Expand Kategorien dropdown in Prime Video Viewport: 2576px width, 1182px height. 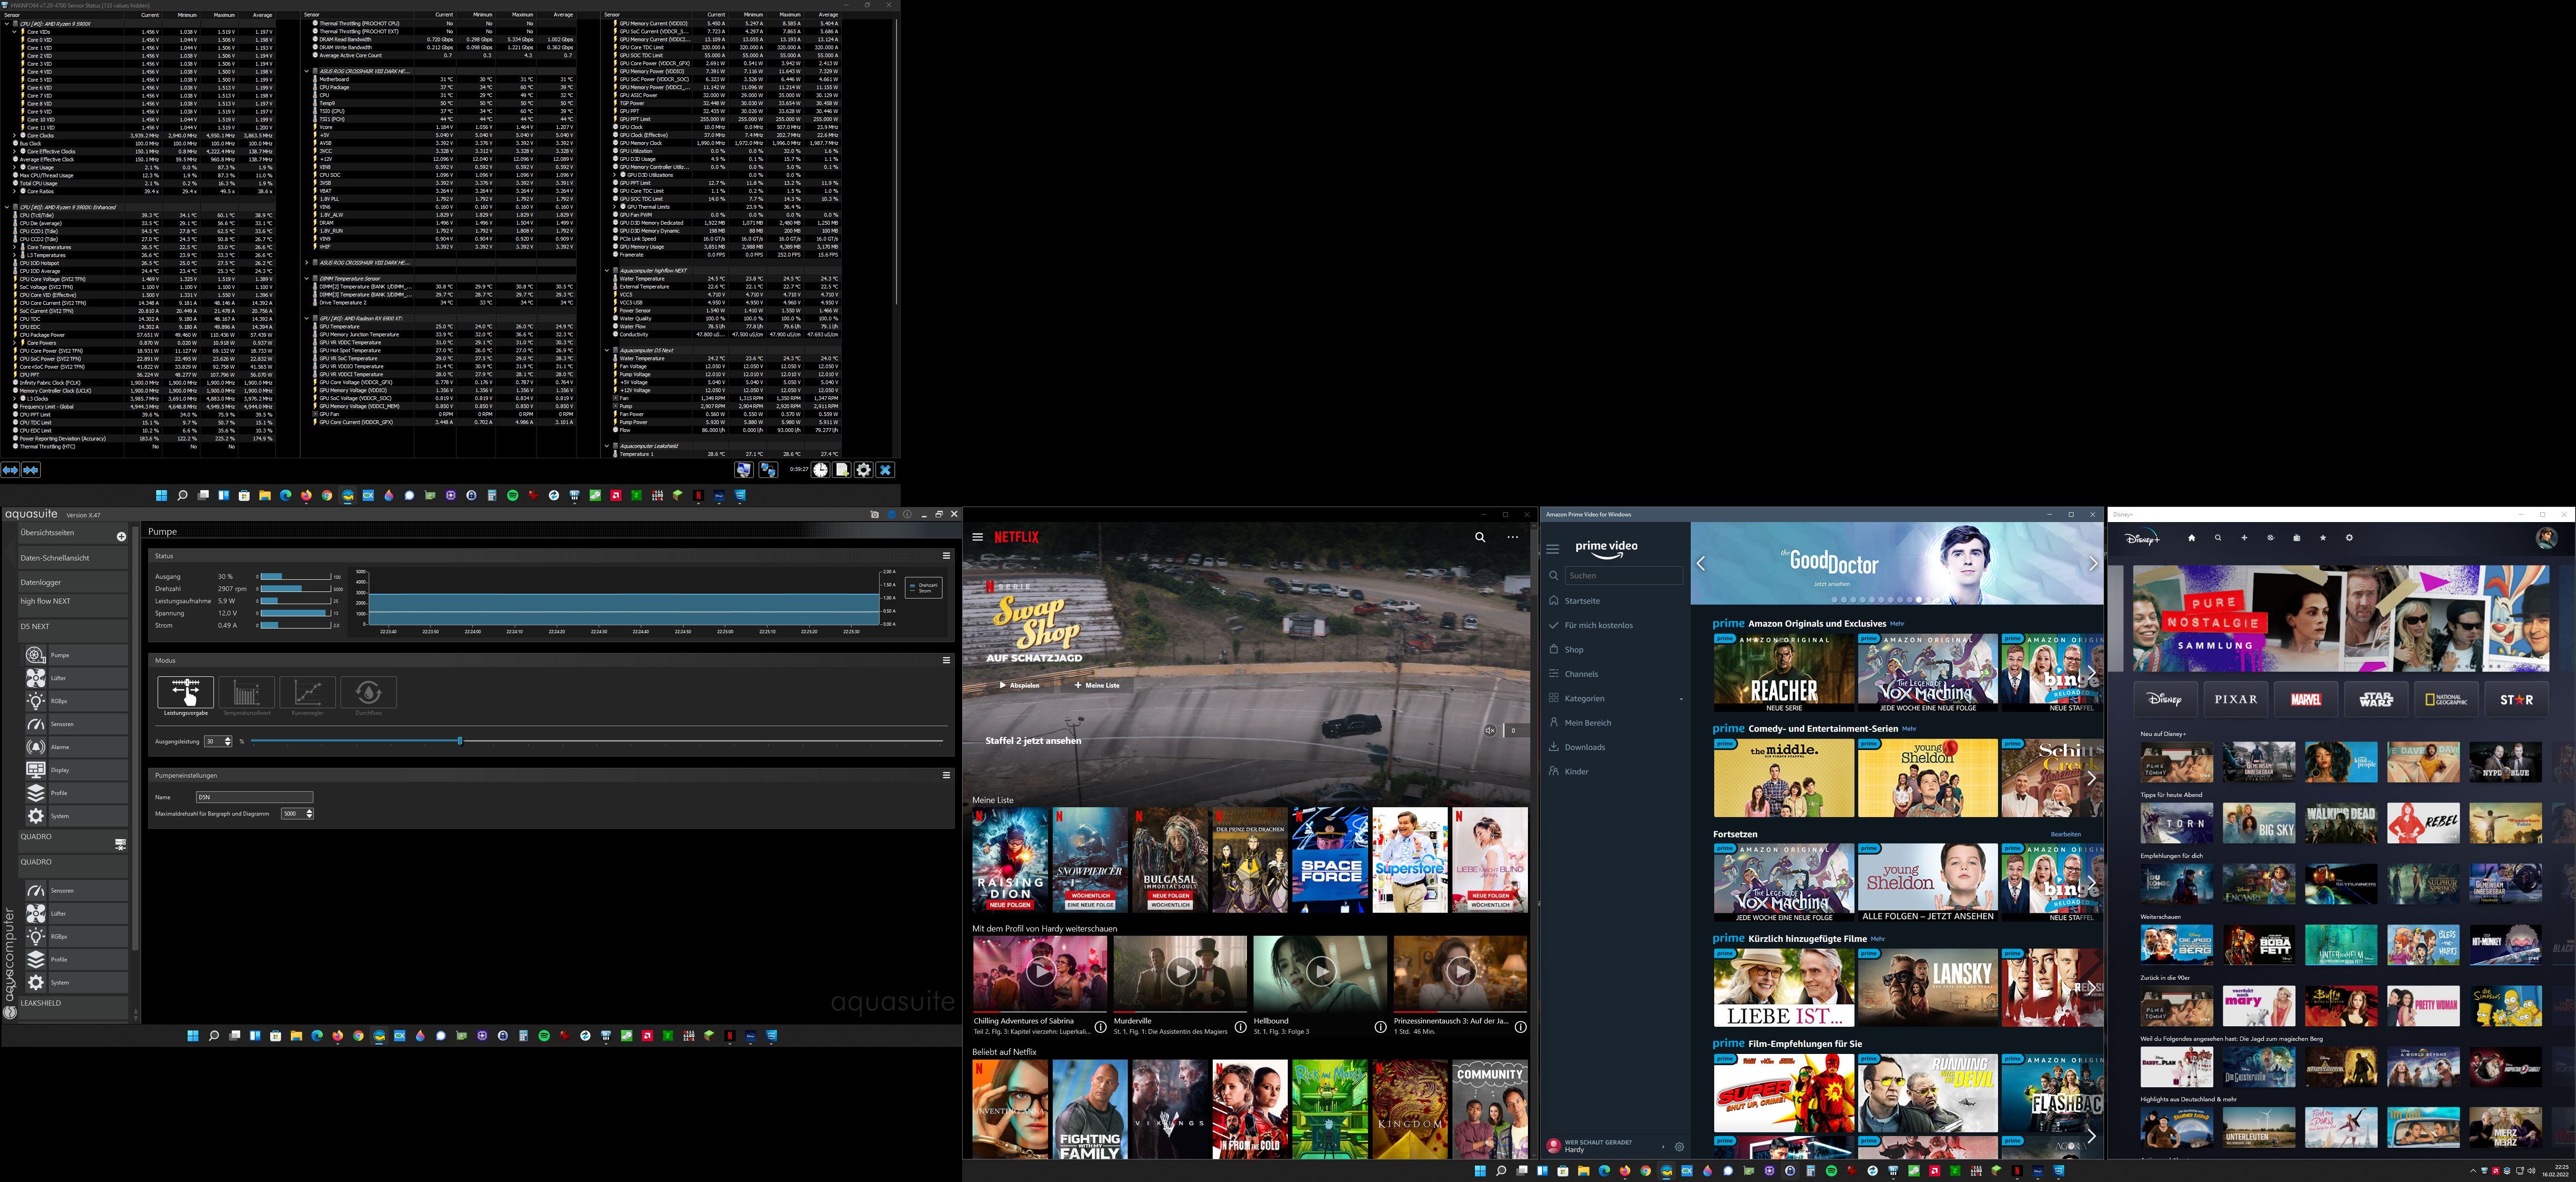1681,699
